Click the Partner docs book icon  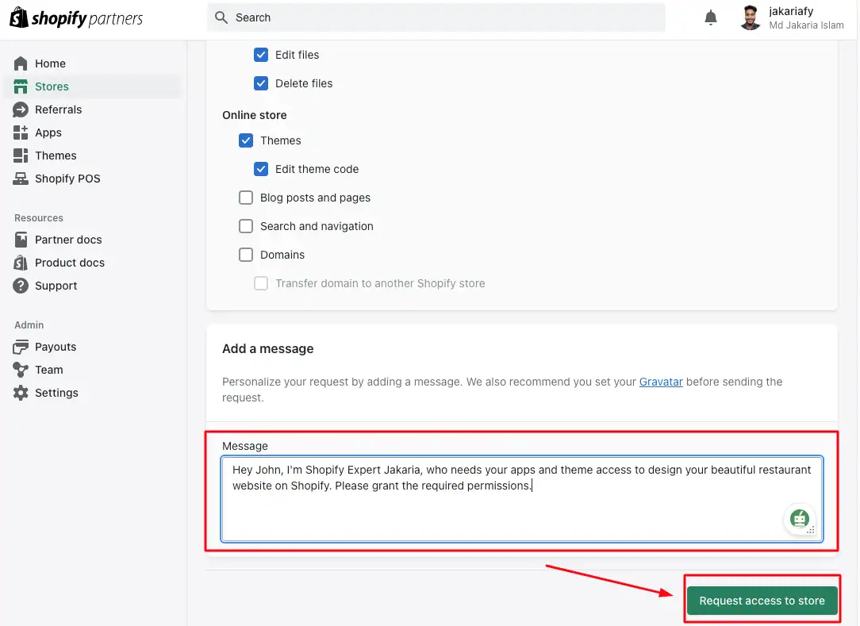pyautogui.click(x=21, y=240)
